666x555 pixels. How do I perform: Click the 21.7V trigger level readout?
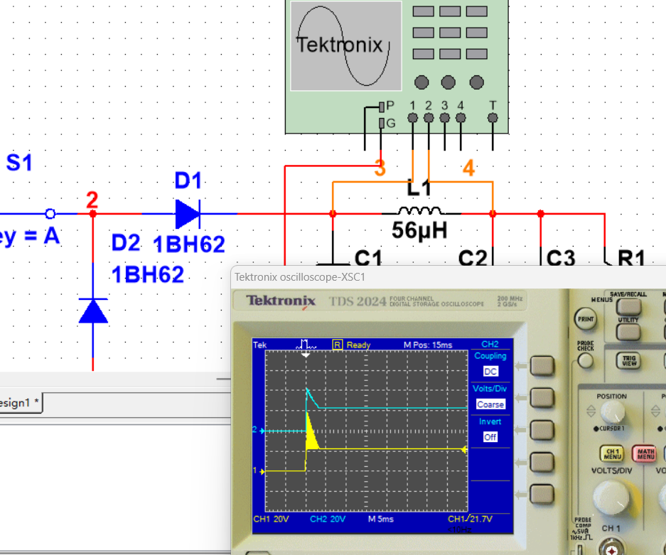[481, 519]
